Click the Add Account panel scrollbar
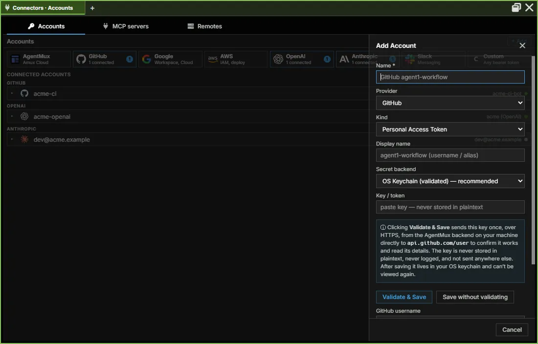The width and height of the screenshot is (538, 344). pyautogui.click(x=533, y=160)
